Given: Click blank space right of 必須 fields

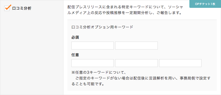Looking at the screenshot, I should coord(186,46).
